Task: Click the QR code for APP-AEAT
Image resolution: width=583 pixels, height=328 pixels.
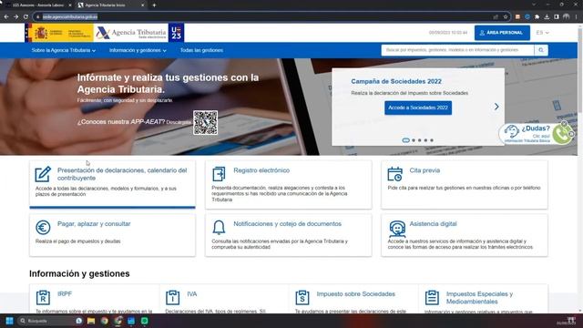Action: [205, 123]
